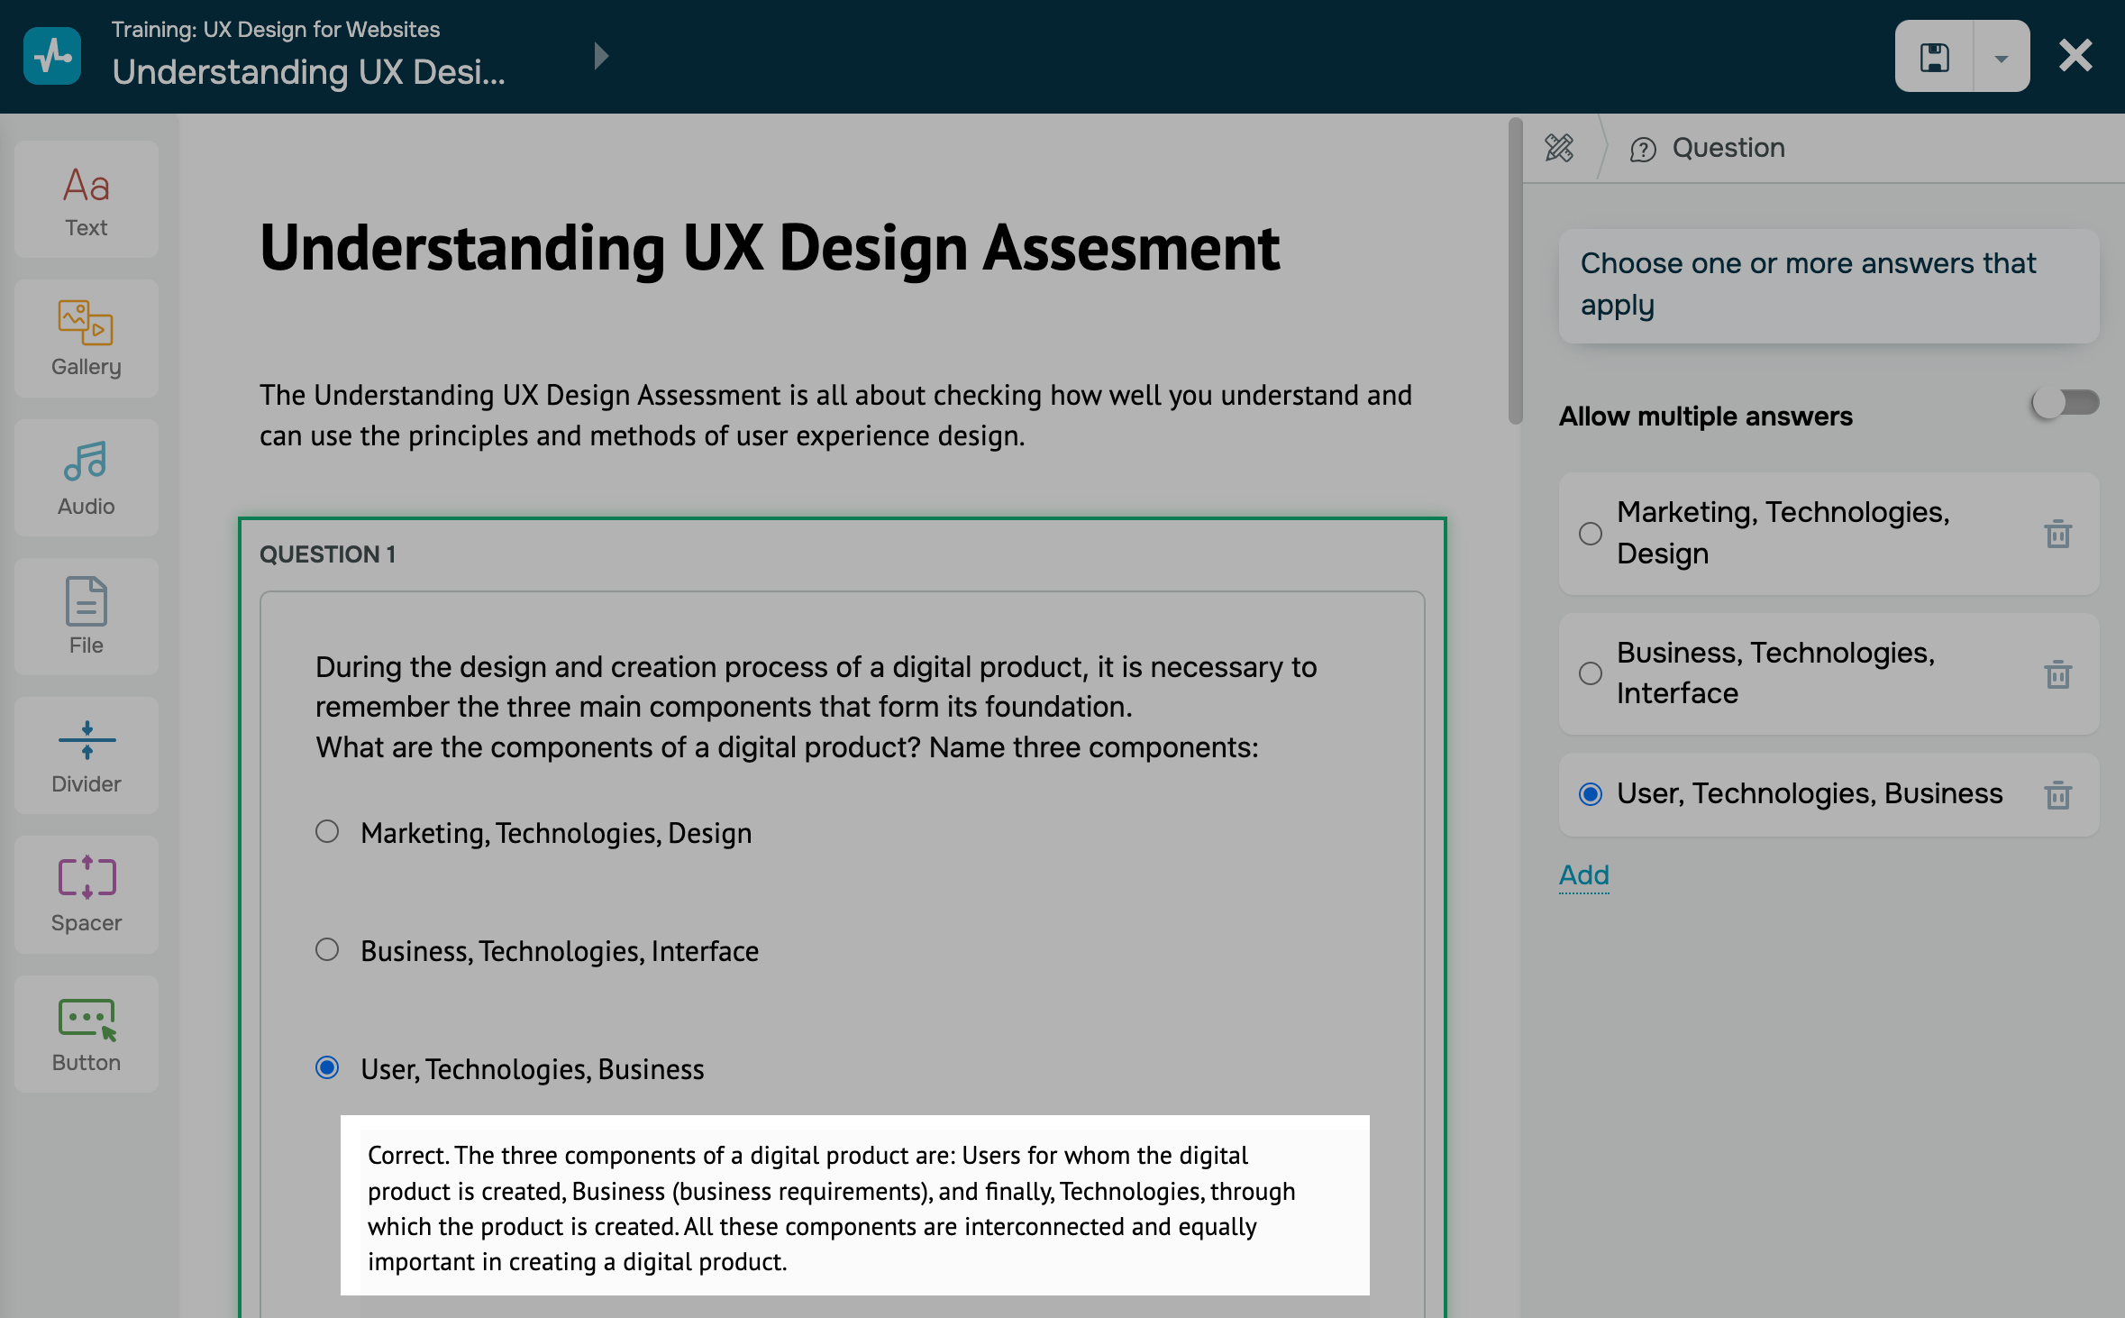
Task: Click the Add answer link
Action: pyautogui.click(x=1583, y=874)
